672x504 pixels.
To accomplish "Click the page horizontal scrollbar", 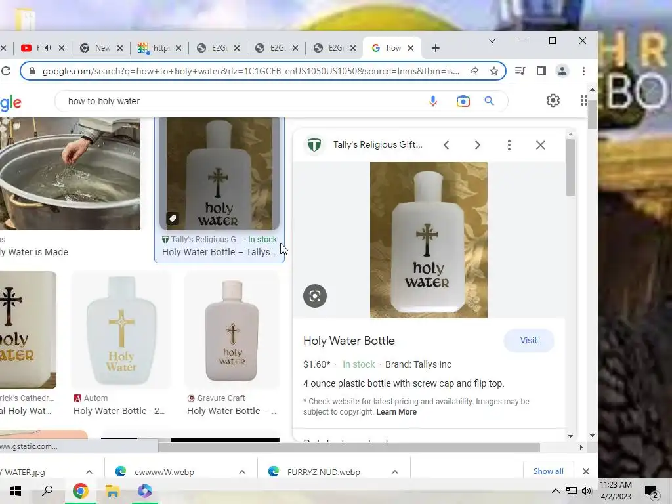I will (x=349, y=447).
